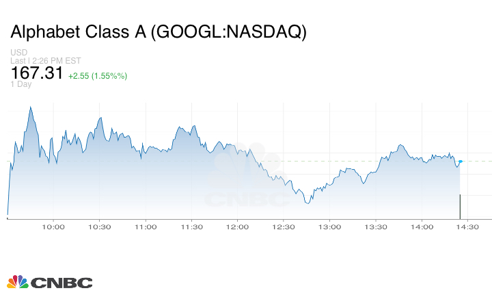
Task: Click the 11:30 time axis label
Action: [x=191, y=227]
